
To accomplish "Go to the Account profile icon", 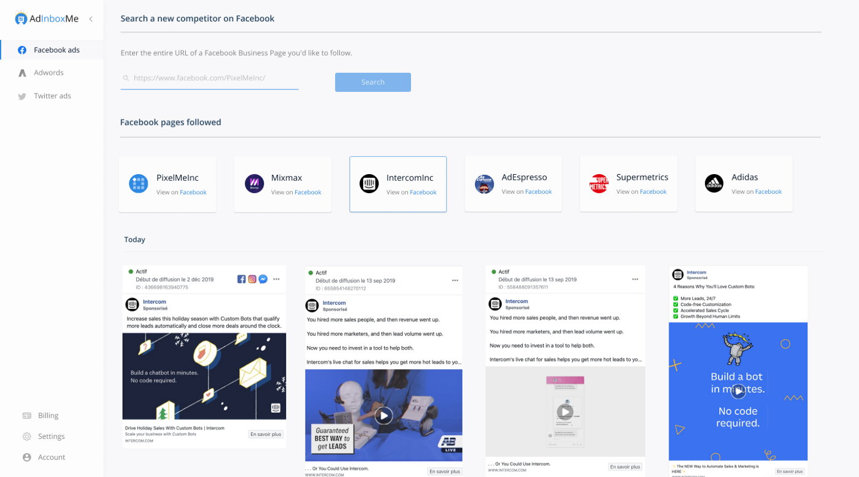I will (27, 457).
